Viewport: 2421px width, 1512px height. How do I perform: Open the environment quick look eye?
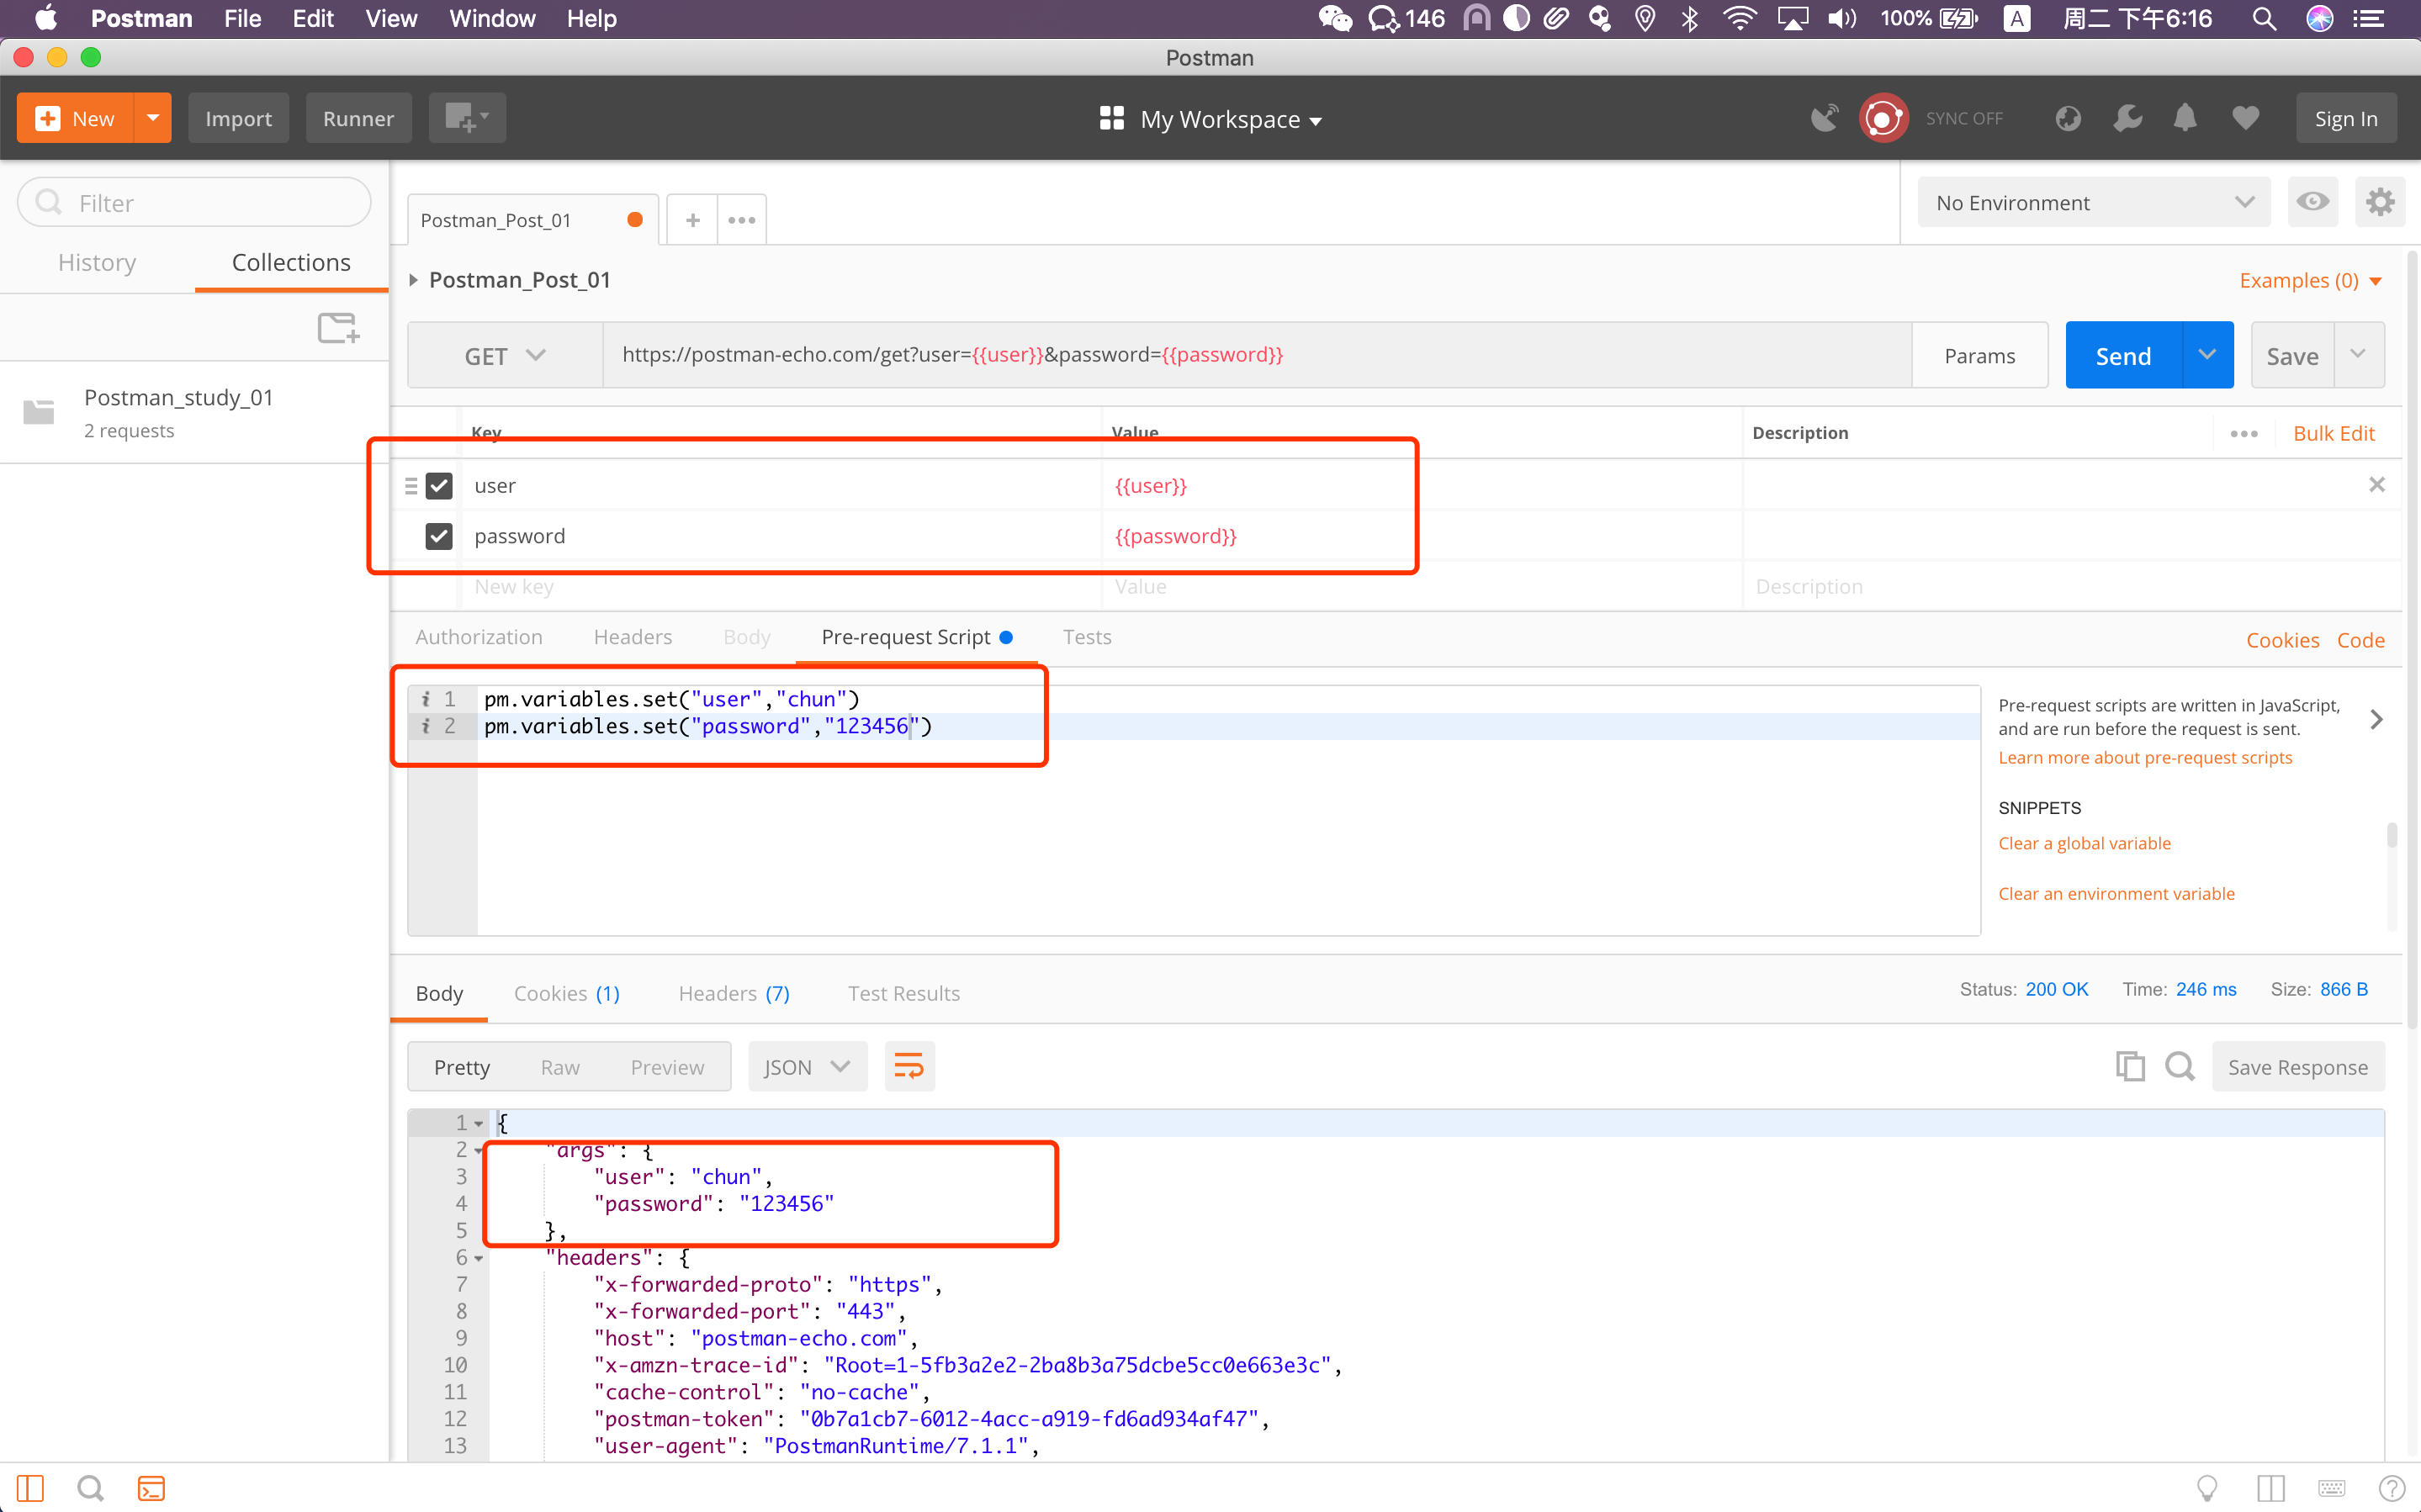pyautogui.click(x=2312, y=202)
